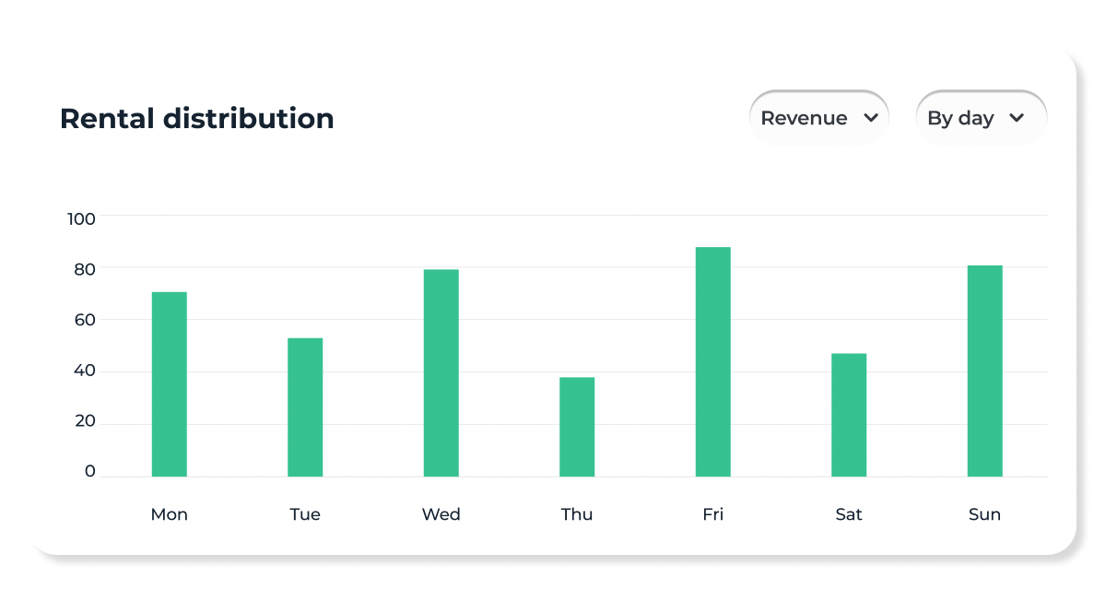
Task: Select the Thursday bar showing lowest revenue
Action: coord(577,424)
